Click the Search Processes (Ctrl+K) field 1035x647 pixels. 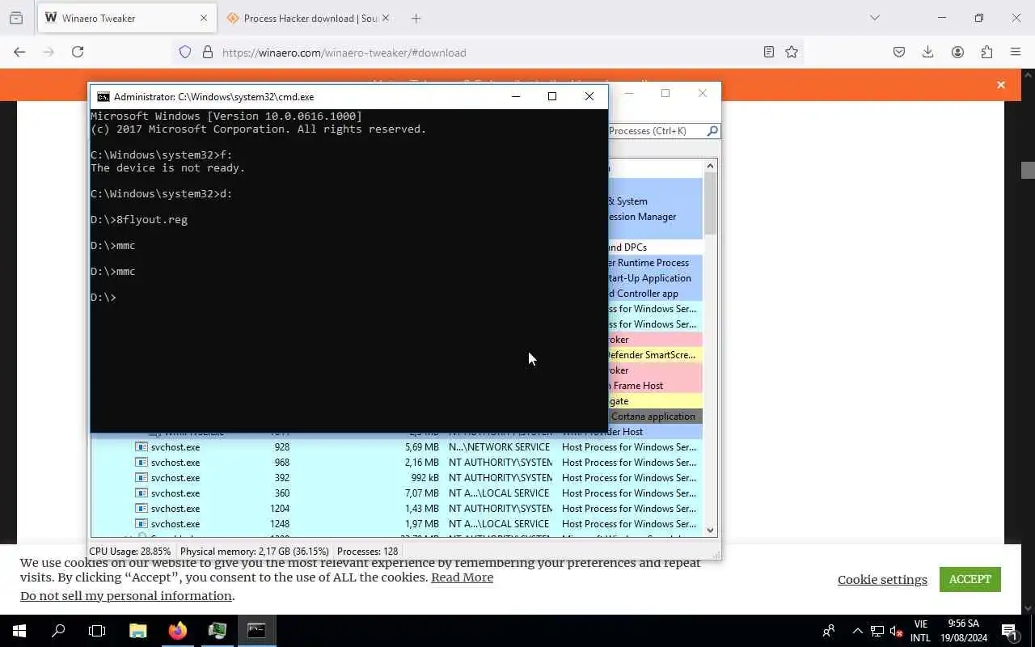coord(656,130)
